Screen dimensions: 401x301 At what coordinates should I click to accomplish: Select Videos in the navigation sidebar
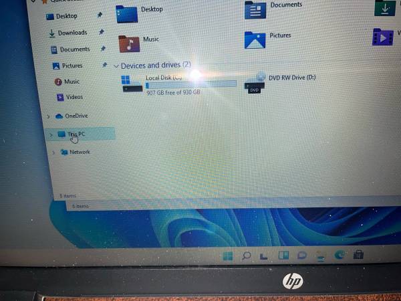point(74,97)
